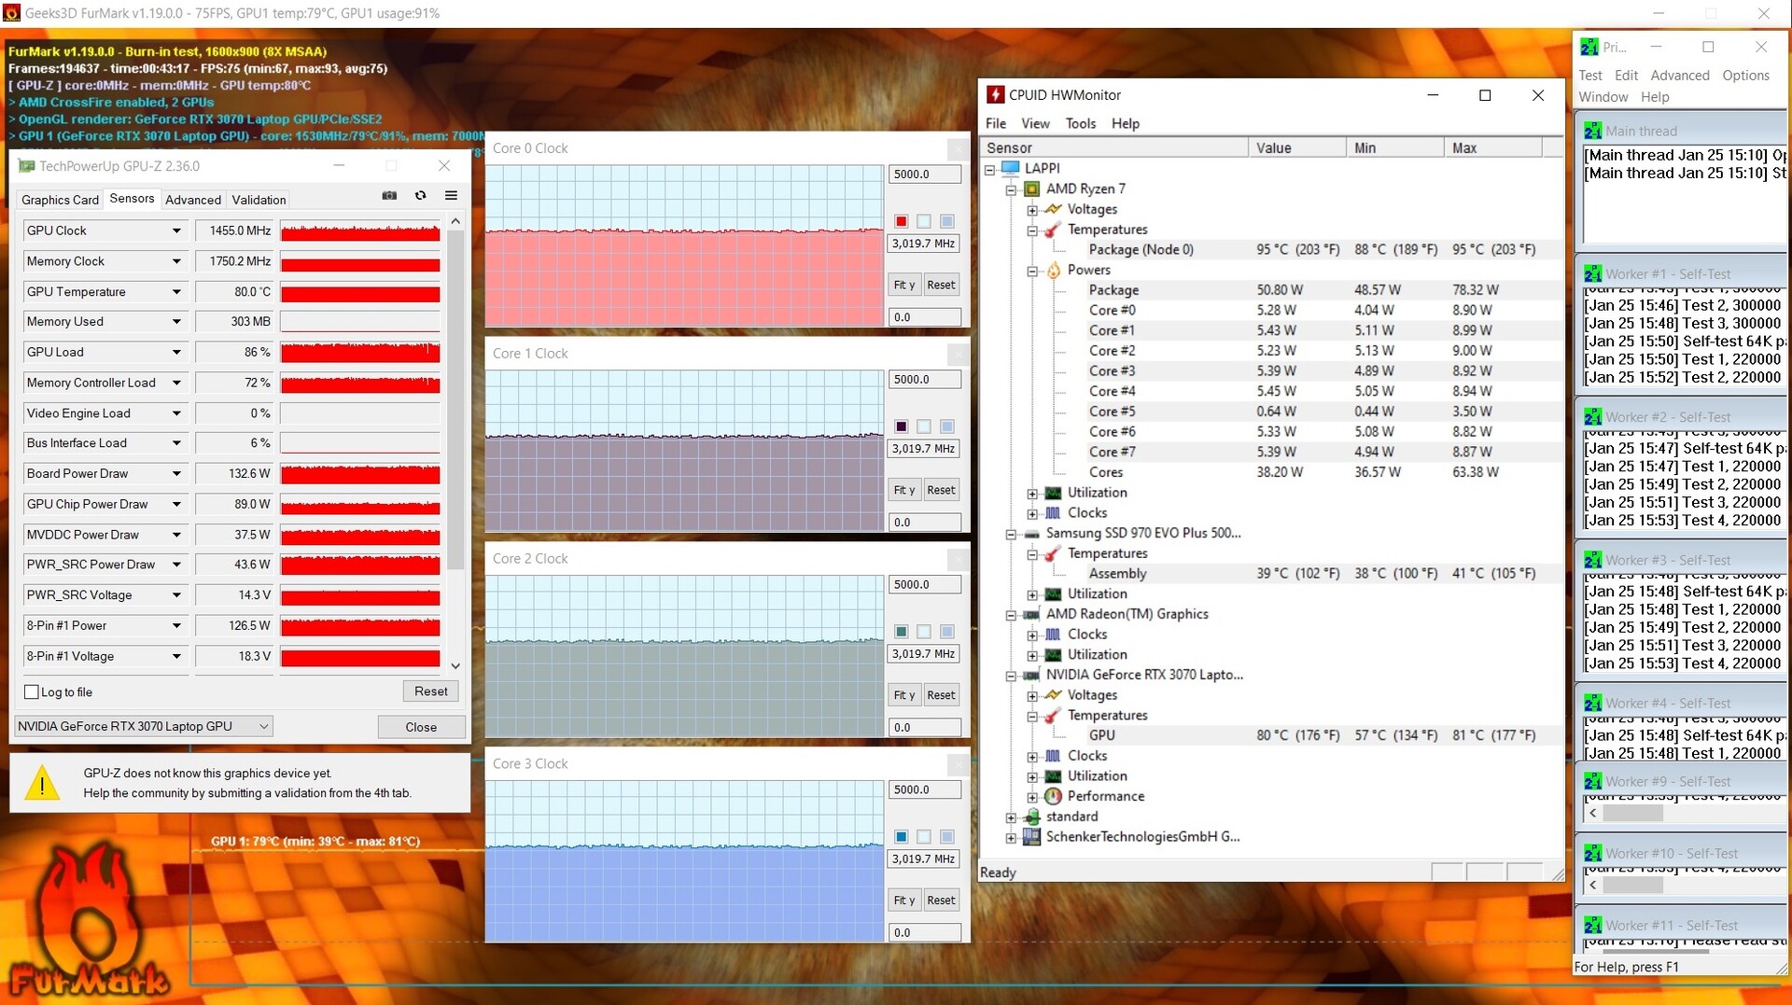Viewport: 1792px width, 1005px height.
Task: Click the Powers flame icon in HWMonitor
Action: point(1053,270)
